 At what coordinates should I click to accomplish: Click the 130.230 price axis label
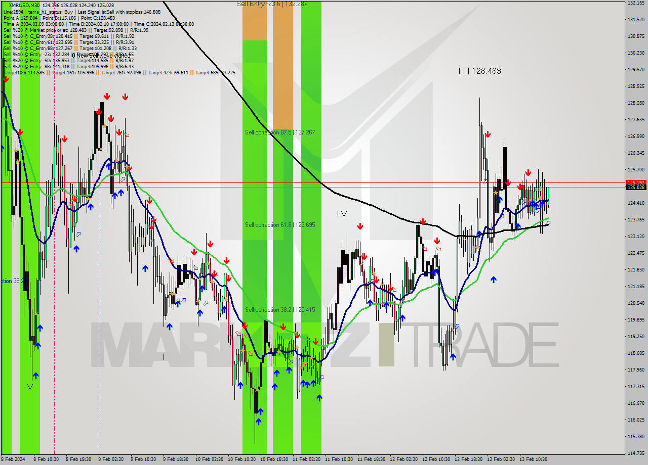(635, 53)
